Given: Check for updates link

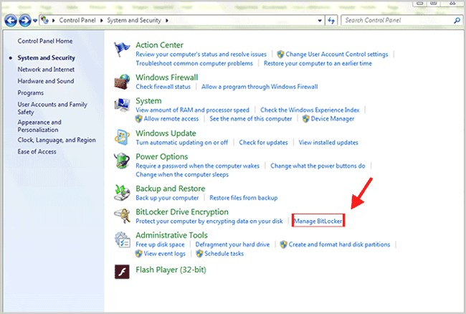Looking at the screenshot, I should pyautogui.click(x=263, y=143).
